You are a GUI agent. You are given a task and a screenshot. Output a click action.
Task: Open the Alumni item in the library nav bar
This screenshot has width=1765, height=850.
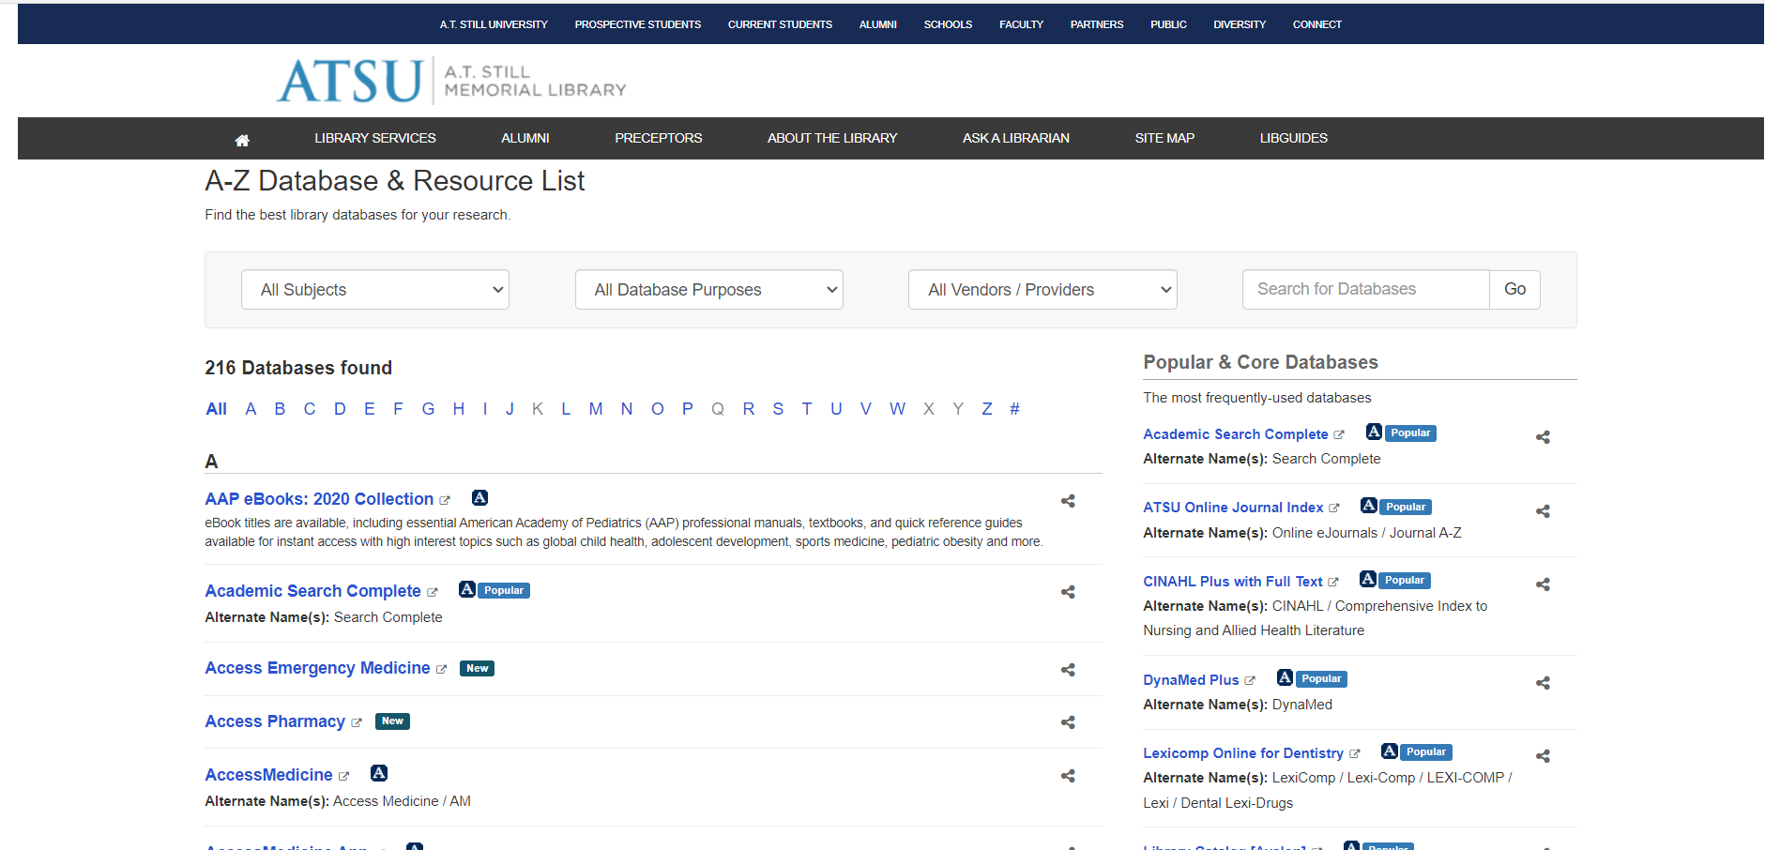point(525,138)
